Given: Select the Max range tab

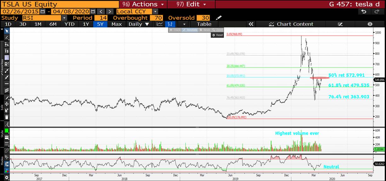Looking at the screenshot, I should pos(117,24).
